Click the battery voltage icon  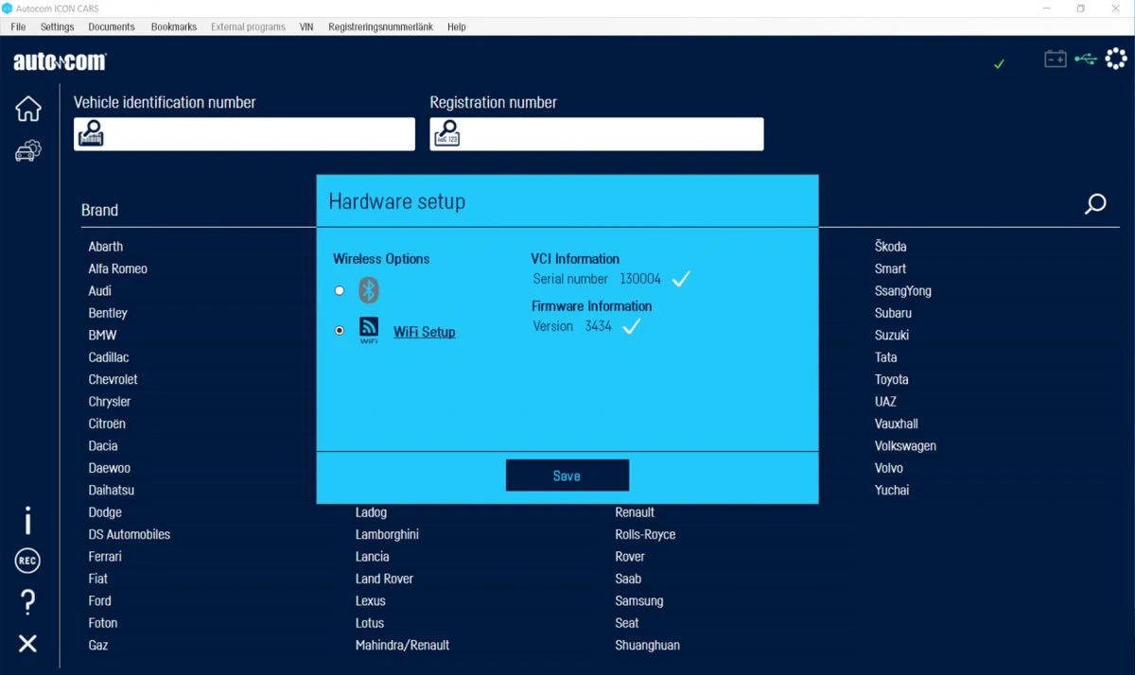tap(1055, 60)
